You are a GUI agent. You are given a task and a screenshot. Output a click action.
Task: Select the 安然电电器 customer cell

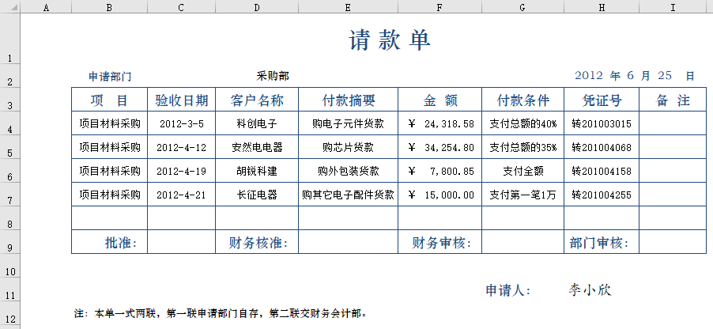[256, 147]
